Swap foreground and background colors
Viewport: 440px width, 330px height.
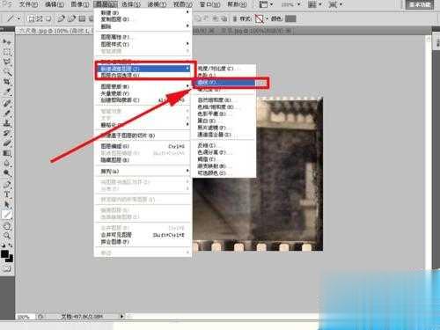[11, 245]
